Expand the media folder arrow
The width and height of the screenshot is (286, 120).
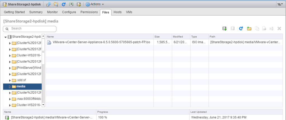coord(10,87)
